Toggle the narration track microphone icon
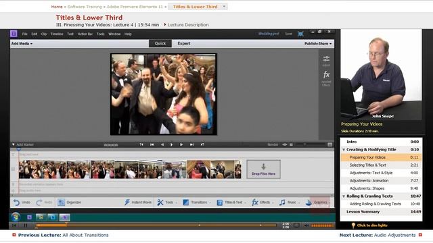The width and height of the screenshot is (433, 243). [13, 184]
